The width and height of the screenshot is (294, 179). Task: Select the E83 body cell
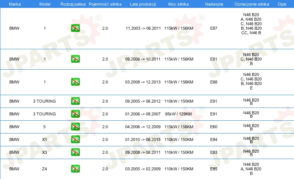(214, 152)
